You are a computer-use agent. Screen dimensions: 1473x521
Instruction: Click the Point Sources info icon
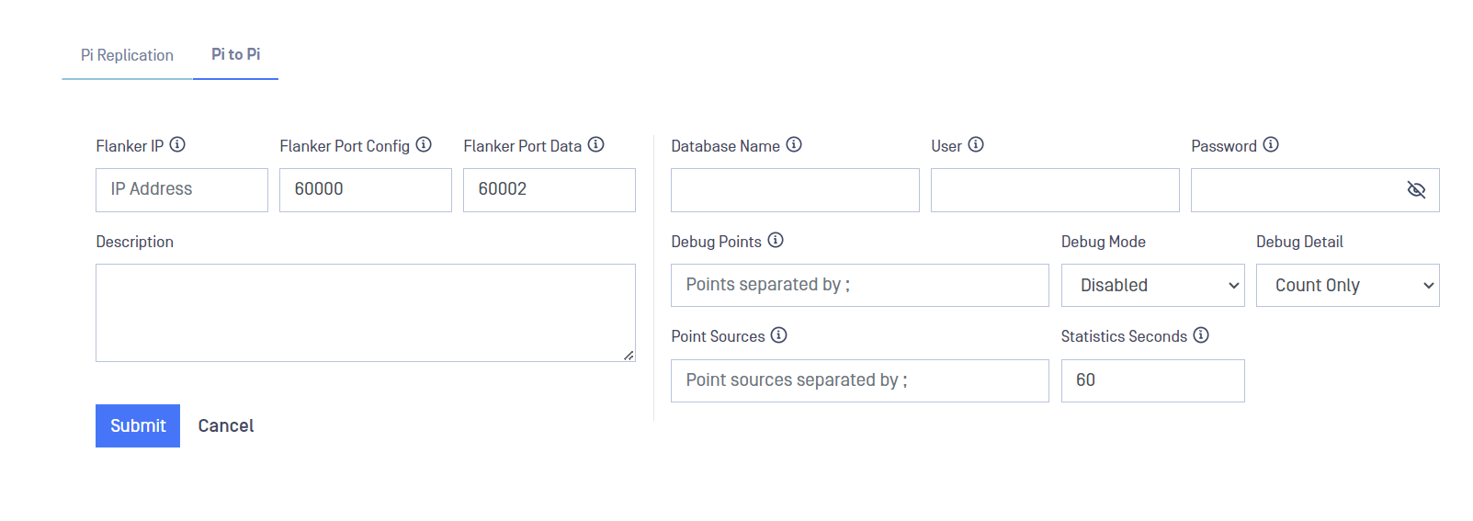(x=779, y=334)
